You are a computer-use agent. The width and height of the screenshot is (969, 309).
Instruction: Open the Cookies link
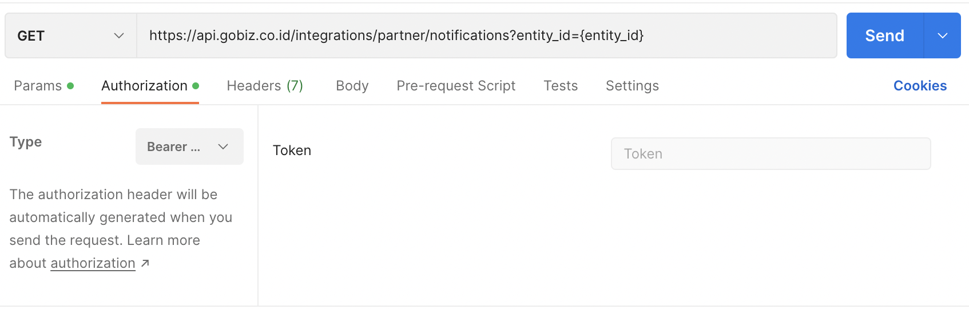point(920,86)
